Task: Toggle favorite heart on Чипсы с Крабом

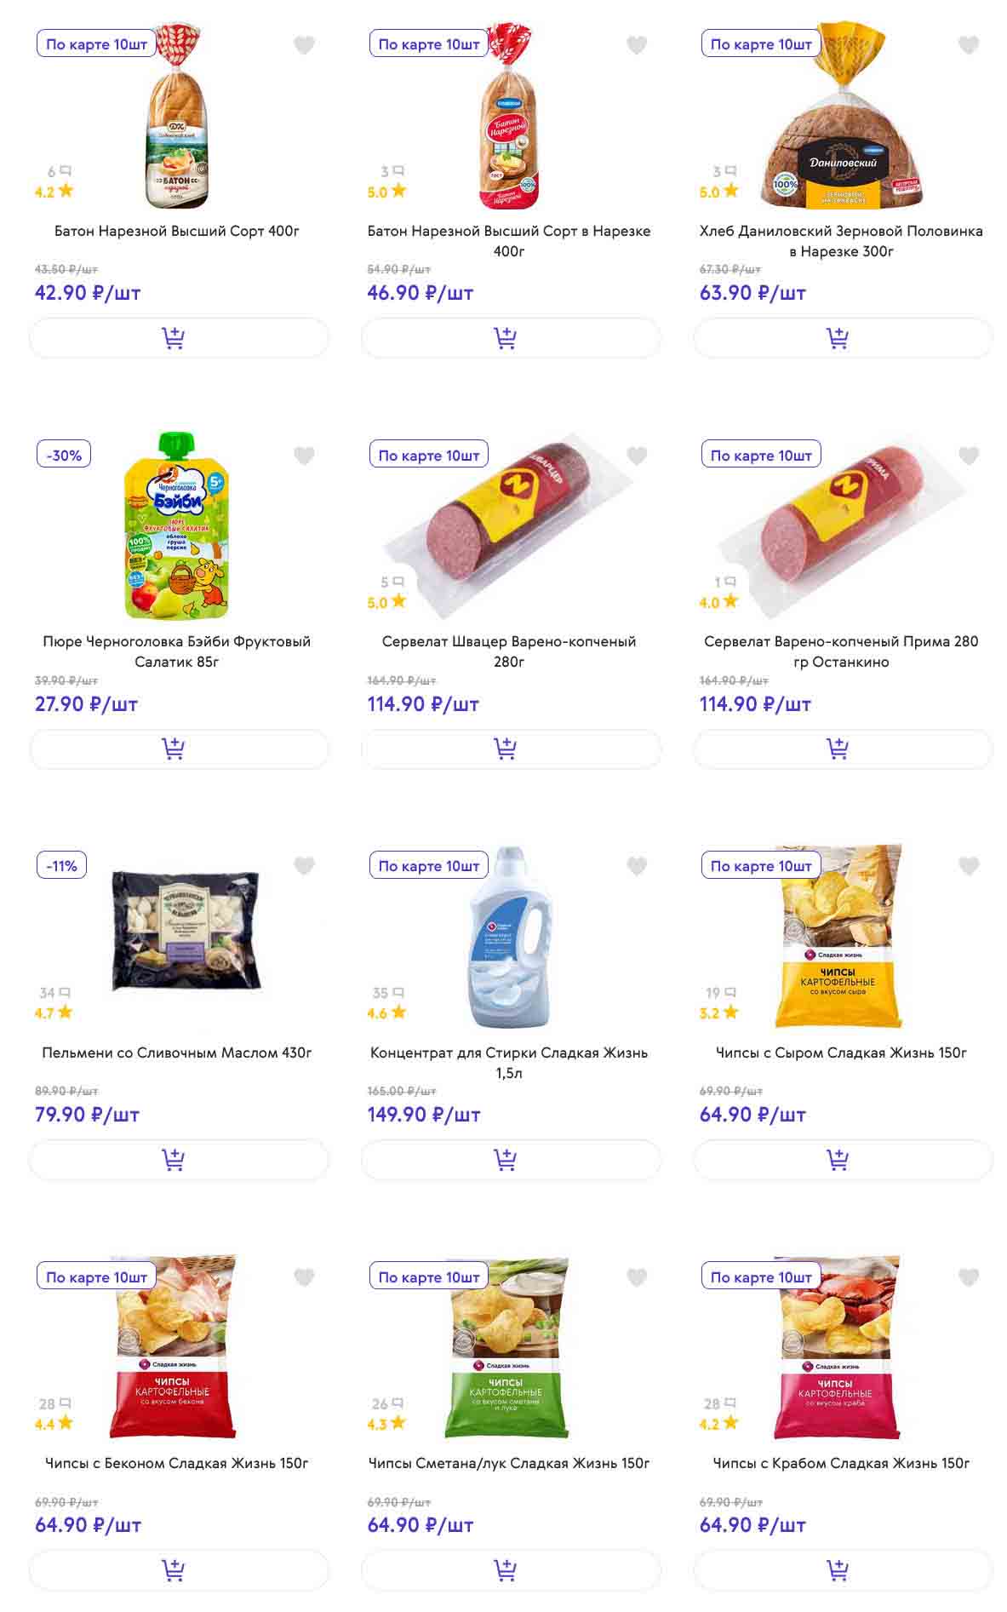Action: click(x=969, y=1277)
